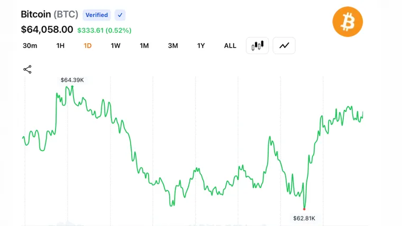Select the 1M timeframe
The height and width of the screenshot is (226, 402).
144,46
